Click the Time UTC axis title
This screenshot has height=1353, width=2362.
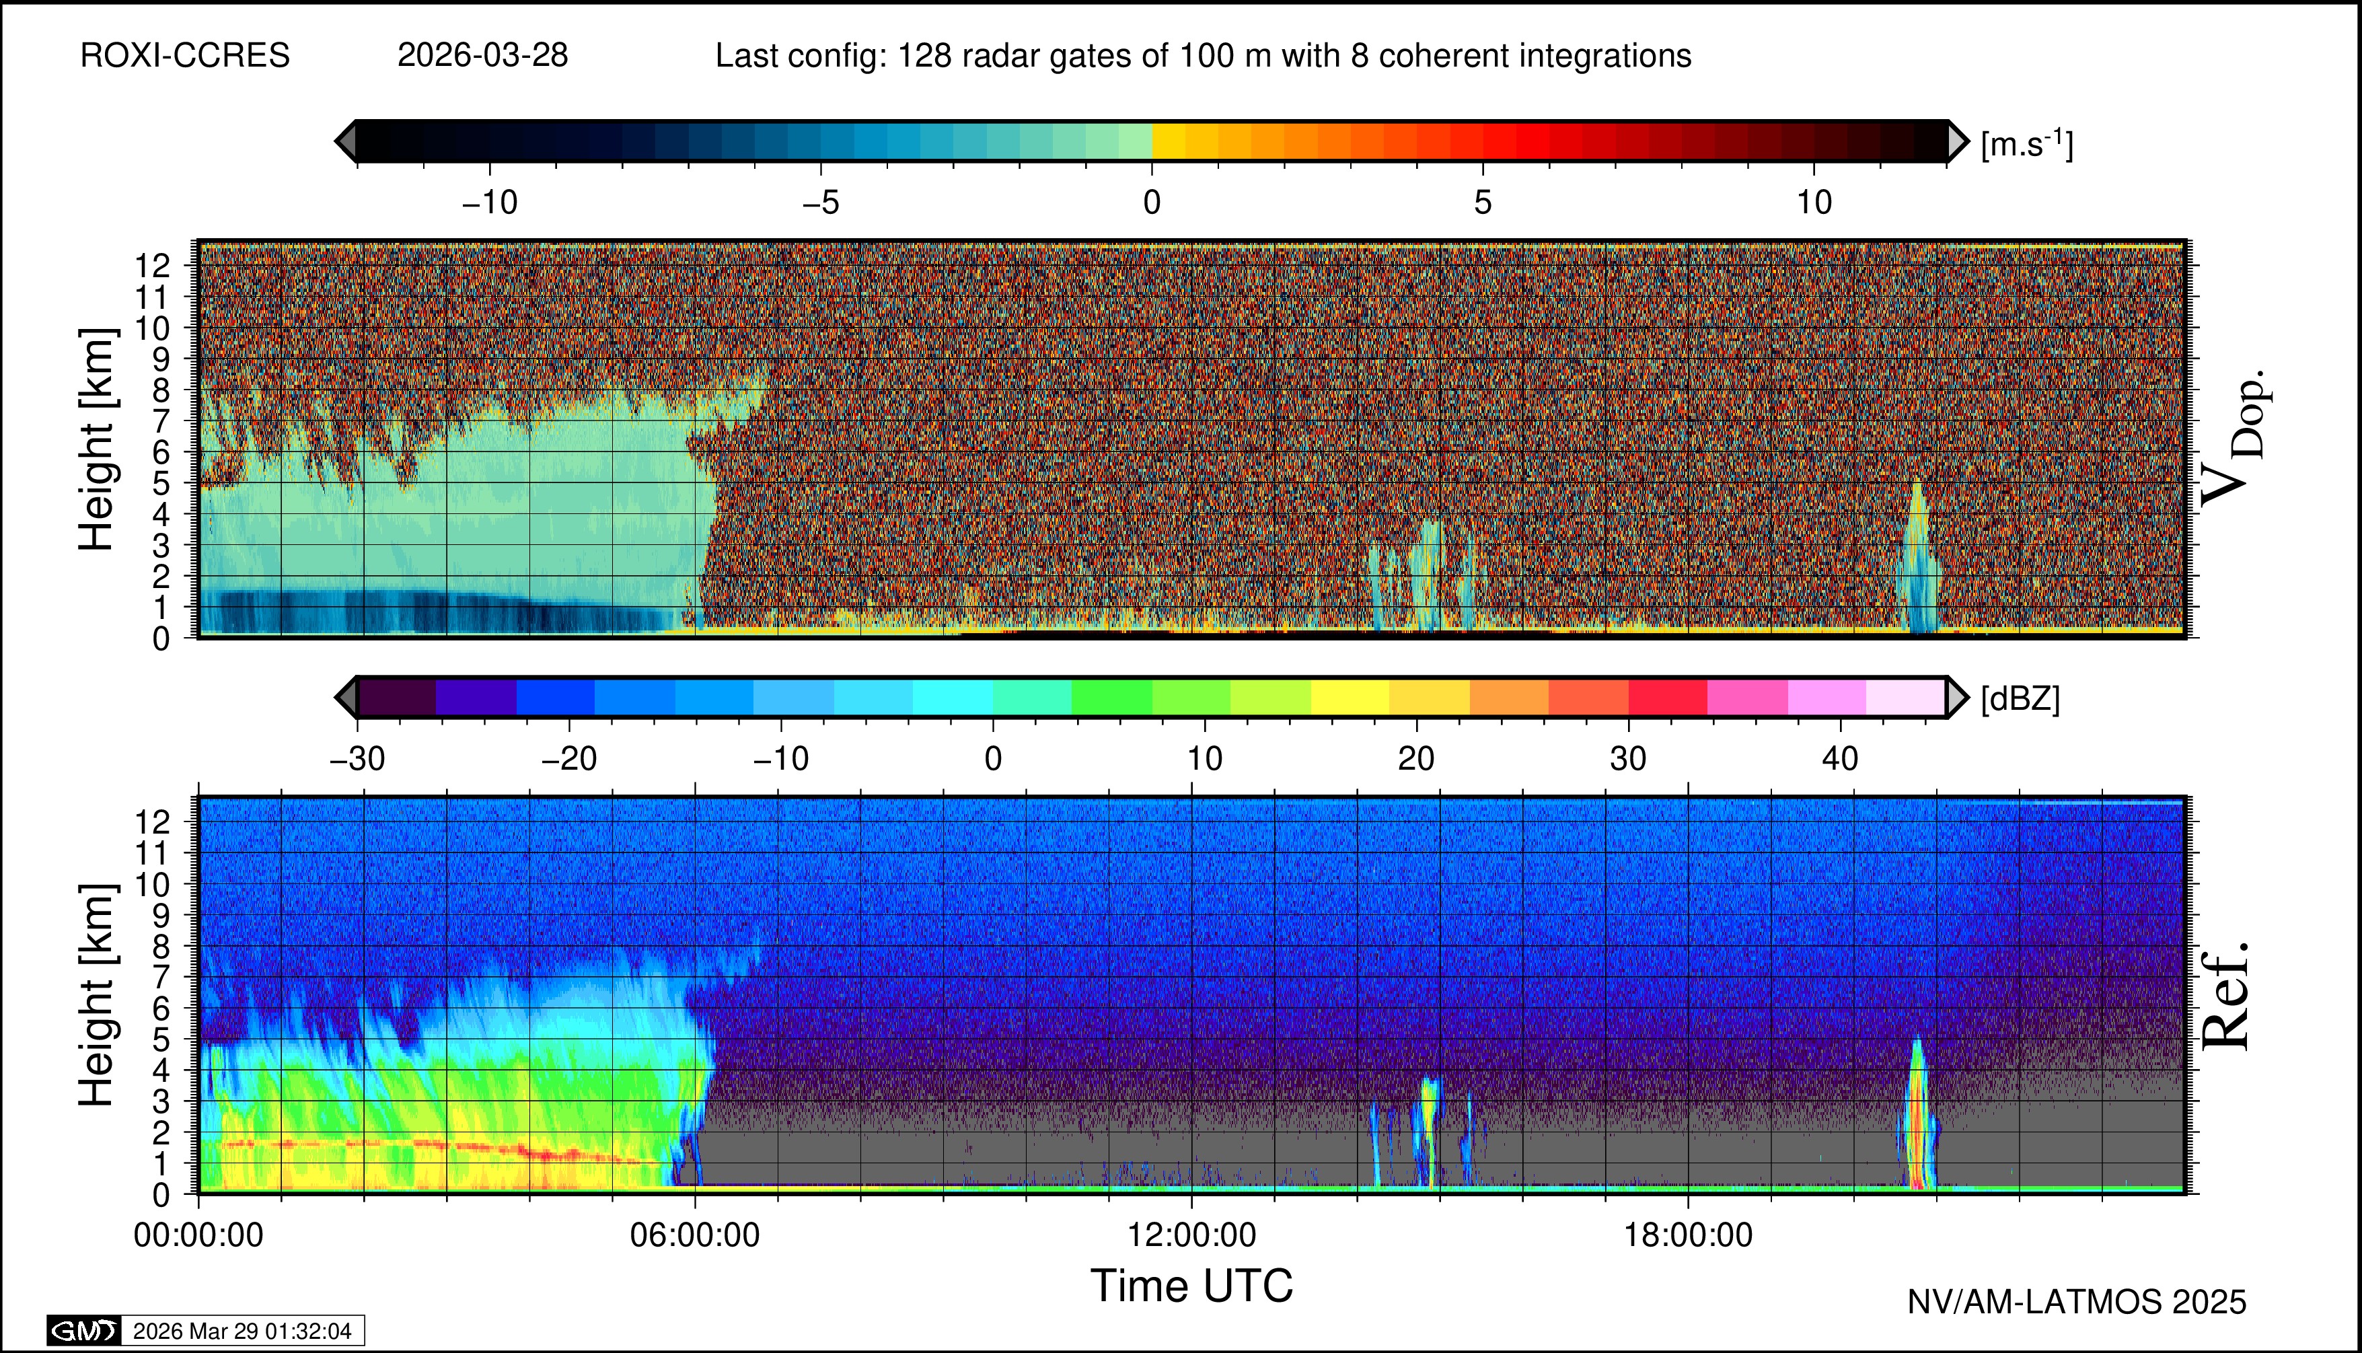point(1191,1286)
